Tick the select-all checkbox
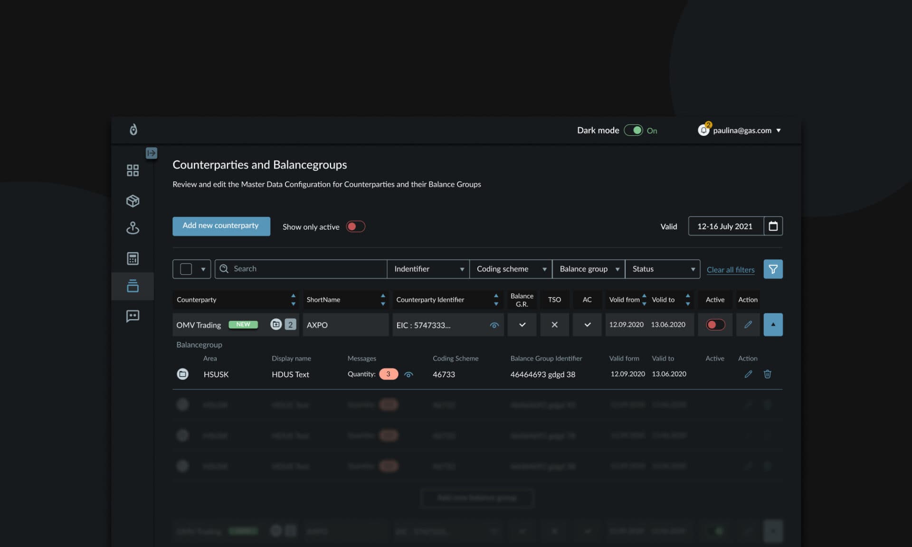 [x=186, y=269]
